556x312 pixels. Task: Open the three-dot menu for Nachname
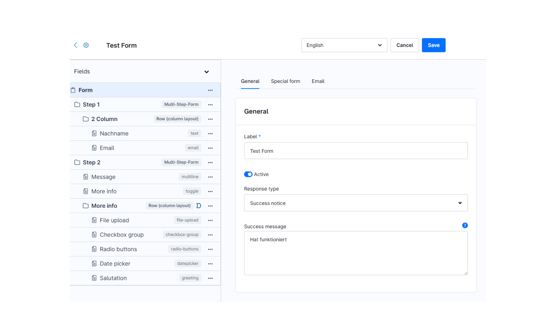[210, 134]
